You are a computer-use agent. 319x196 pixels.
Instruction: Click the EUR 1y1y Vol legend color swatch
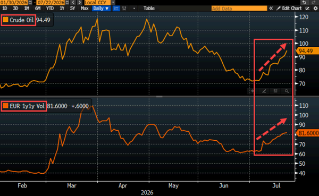click(x=5, y=106)
